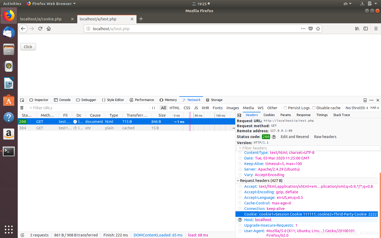Activate the element picker tool
381x238 pixels.
[22, 100]
